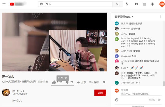165x107 pixels.
Task: Click in the search box
Action: pyautogui.click(x=75, y=4)
